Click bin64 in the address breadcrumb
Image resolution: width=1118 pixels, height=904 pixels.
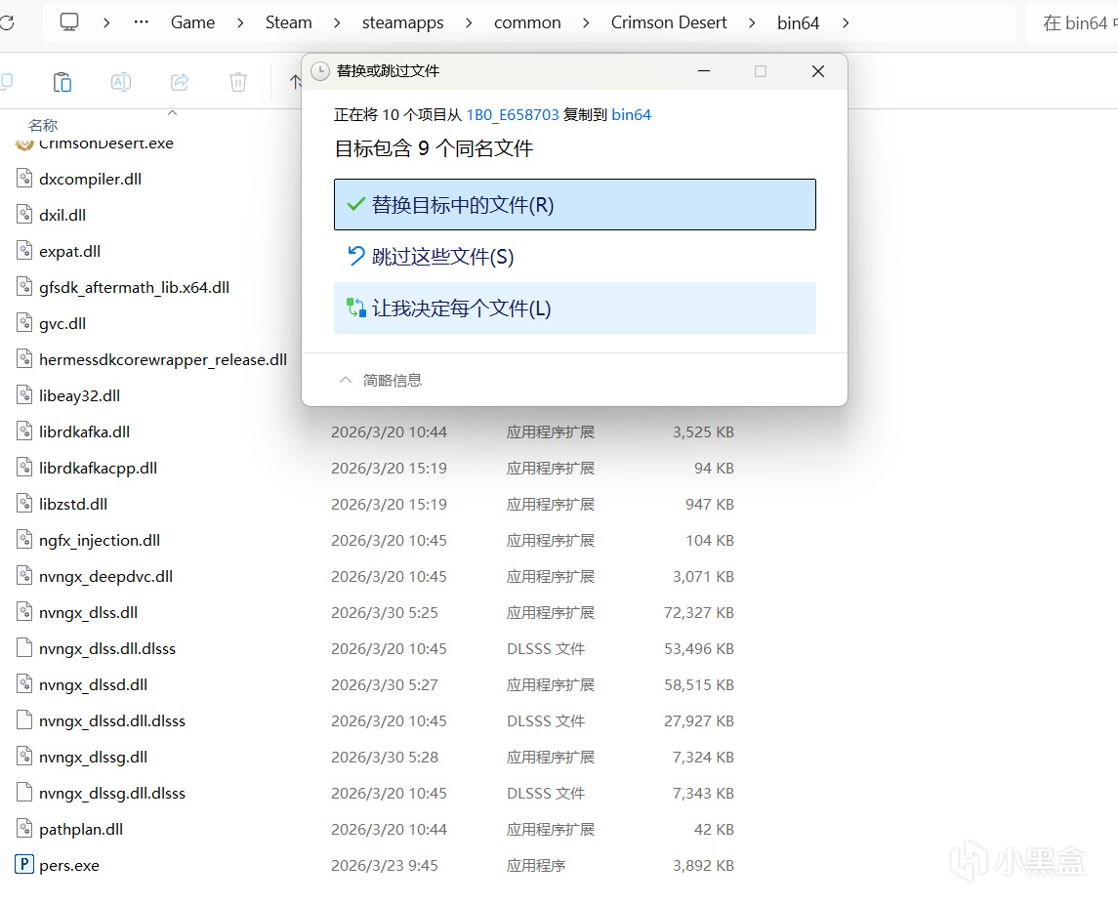[798, 22]
